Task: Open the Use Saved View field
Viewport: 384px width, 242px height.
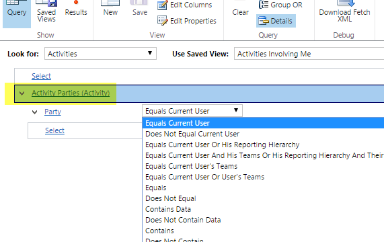Action: 309,54
